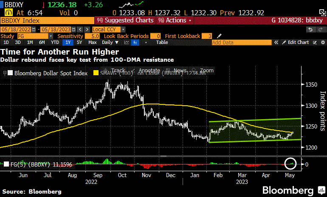
Task: Click the First Lookback value field
Action: 207,36
